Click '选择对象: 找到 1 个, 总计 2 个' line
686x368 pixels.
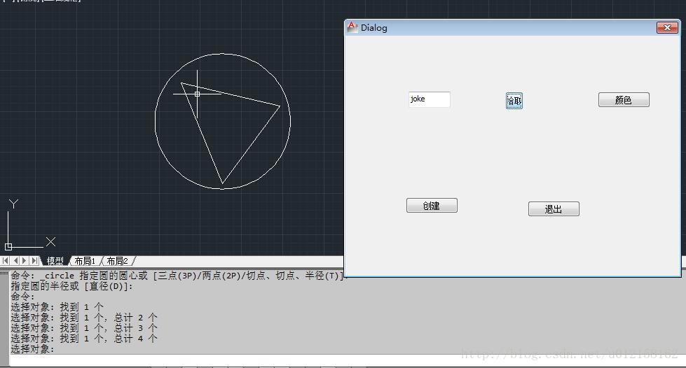point(84,318)
